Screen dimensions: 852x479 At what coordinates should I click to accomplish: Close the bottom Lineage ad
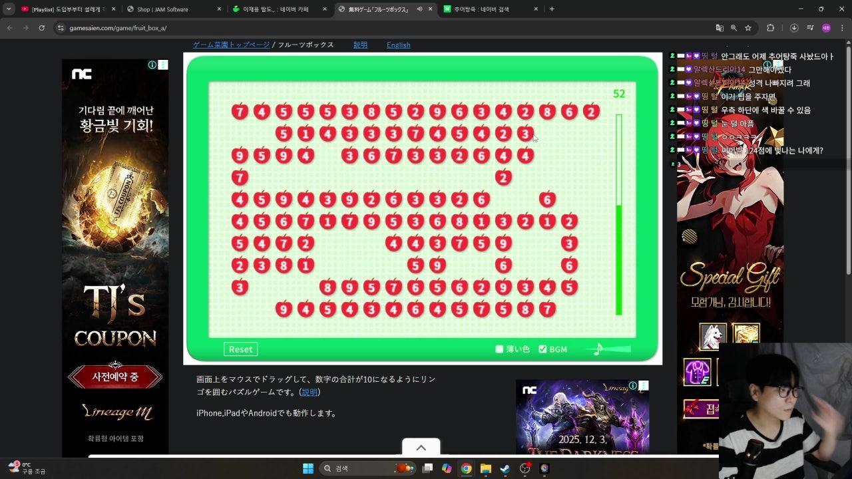tap(644, 385)
